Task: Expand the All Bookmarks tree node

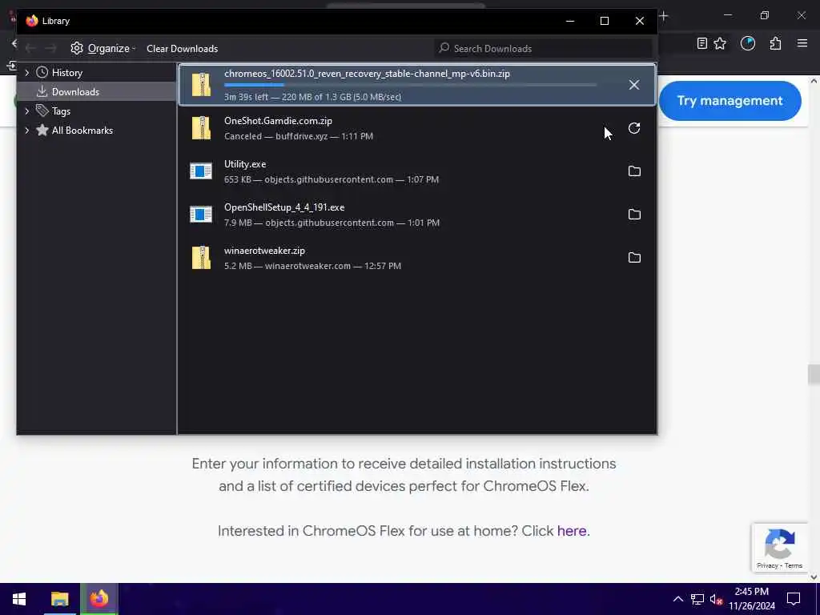Action: pos(26,131)
